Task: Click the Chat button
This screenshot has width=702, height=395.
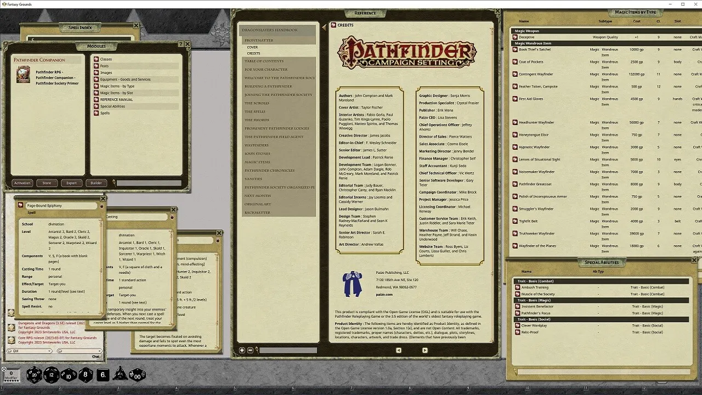Action: [x=96, y=357]
